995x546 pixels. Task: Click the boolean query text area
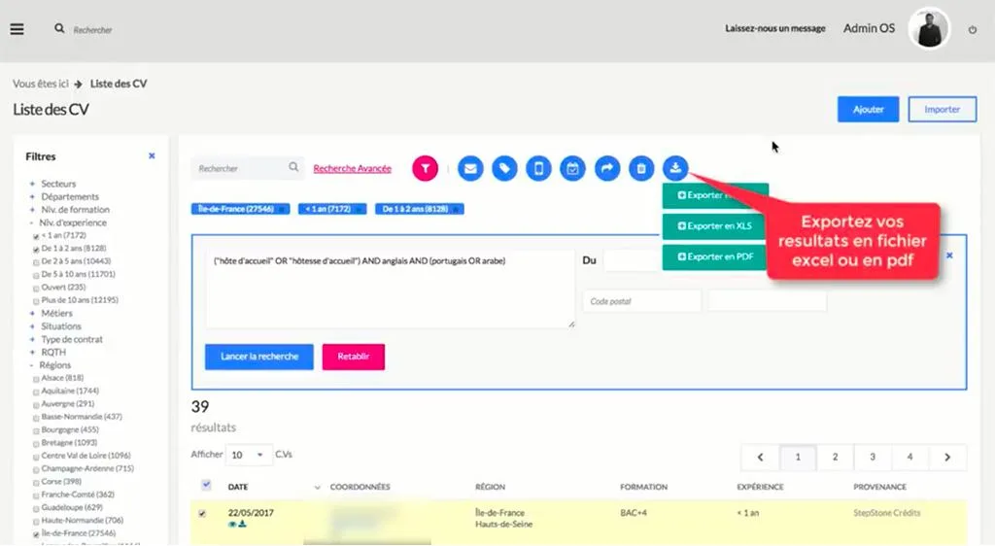pos(391,290)
